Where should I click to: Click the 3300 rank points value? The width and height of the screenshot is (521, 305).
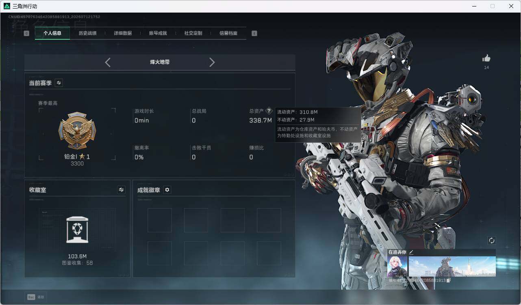pos(77,164)
